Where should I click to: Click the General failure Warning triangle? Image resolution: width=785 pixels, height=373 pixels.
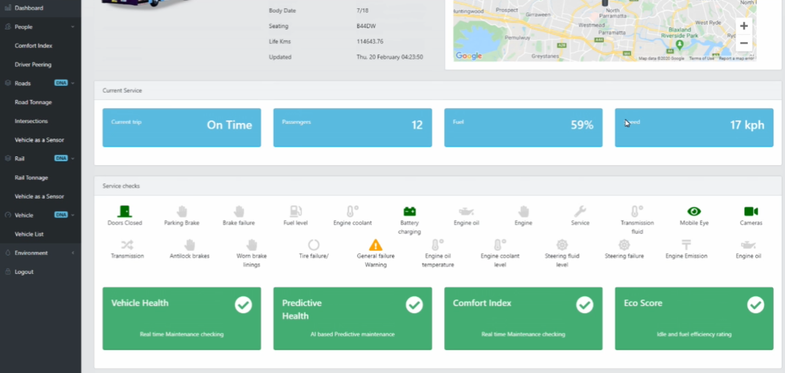pyautogui.click(x=376, y=245)
